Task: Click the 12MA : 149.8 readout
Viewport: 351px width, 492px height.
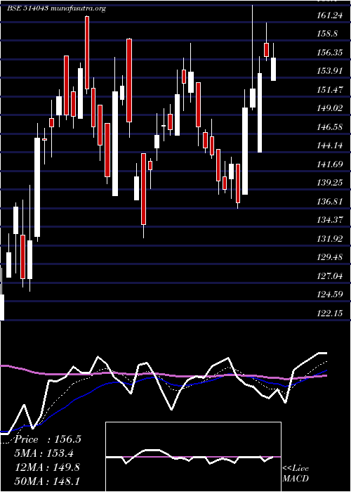Action: pyautogui.click(x=47, y=467)
